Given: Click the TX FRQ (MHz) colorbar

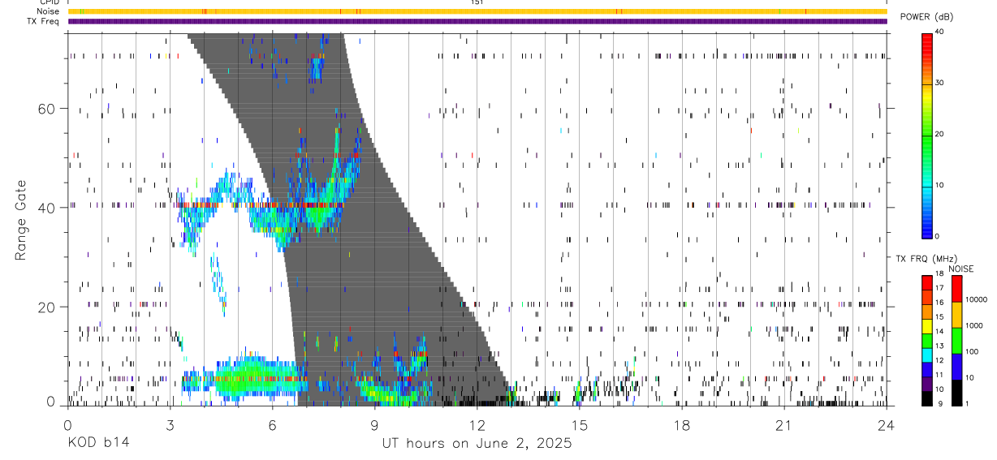Looking at the screenshot, I should coord(927,340).
